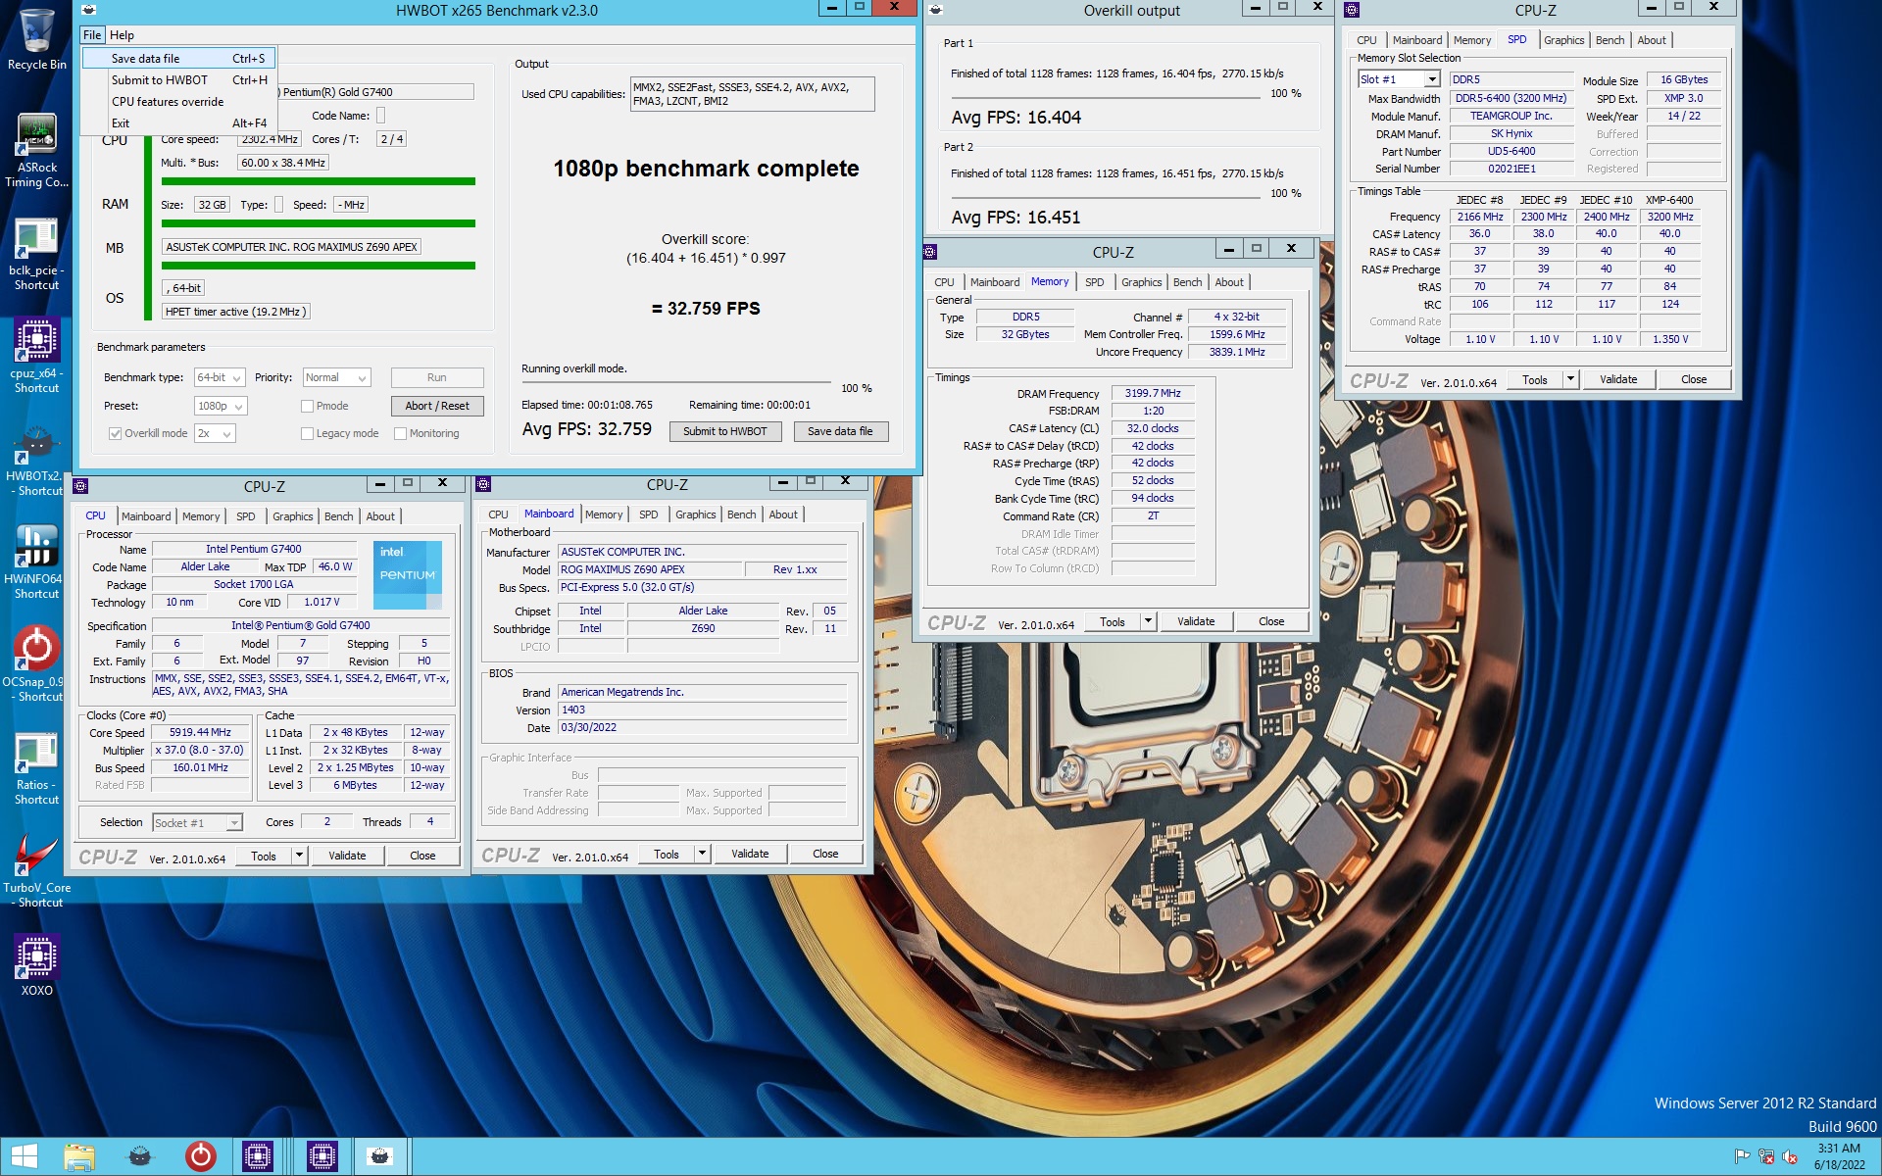Click the Overkill output window title icon
1882x1176 pixels.
click(x=936, y=10)
